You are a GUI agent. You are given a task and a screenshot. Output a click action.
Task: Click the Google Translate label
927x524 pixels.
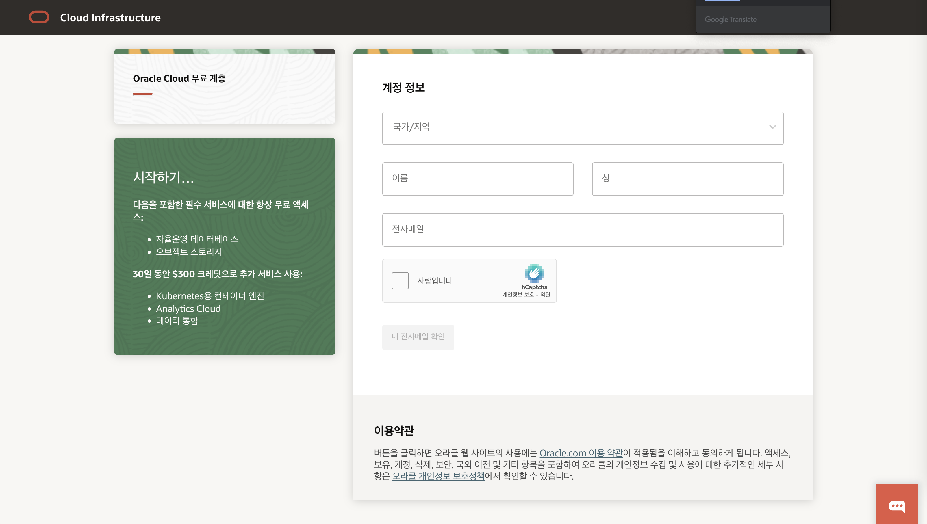tap(731, 19)
